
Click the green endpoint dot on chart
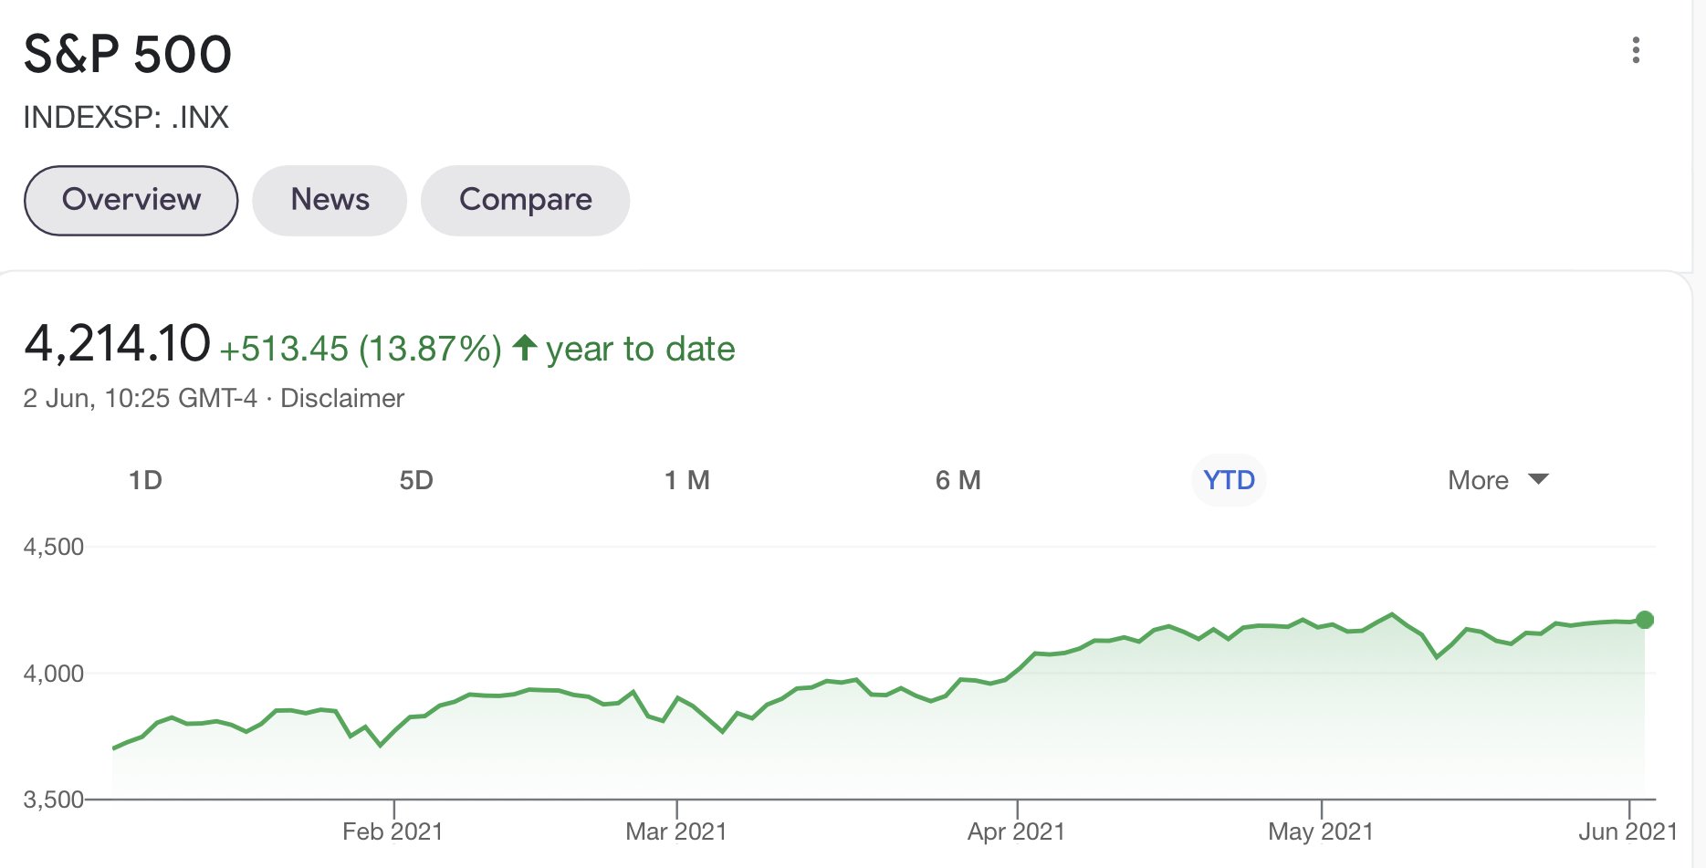pyautogui.click(x=1645, y=620)
